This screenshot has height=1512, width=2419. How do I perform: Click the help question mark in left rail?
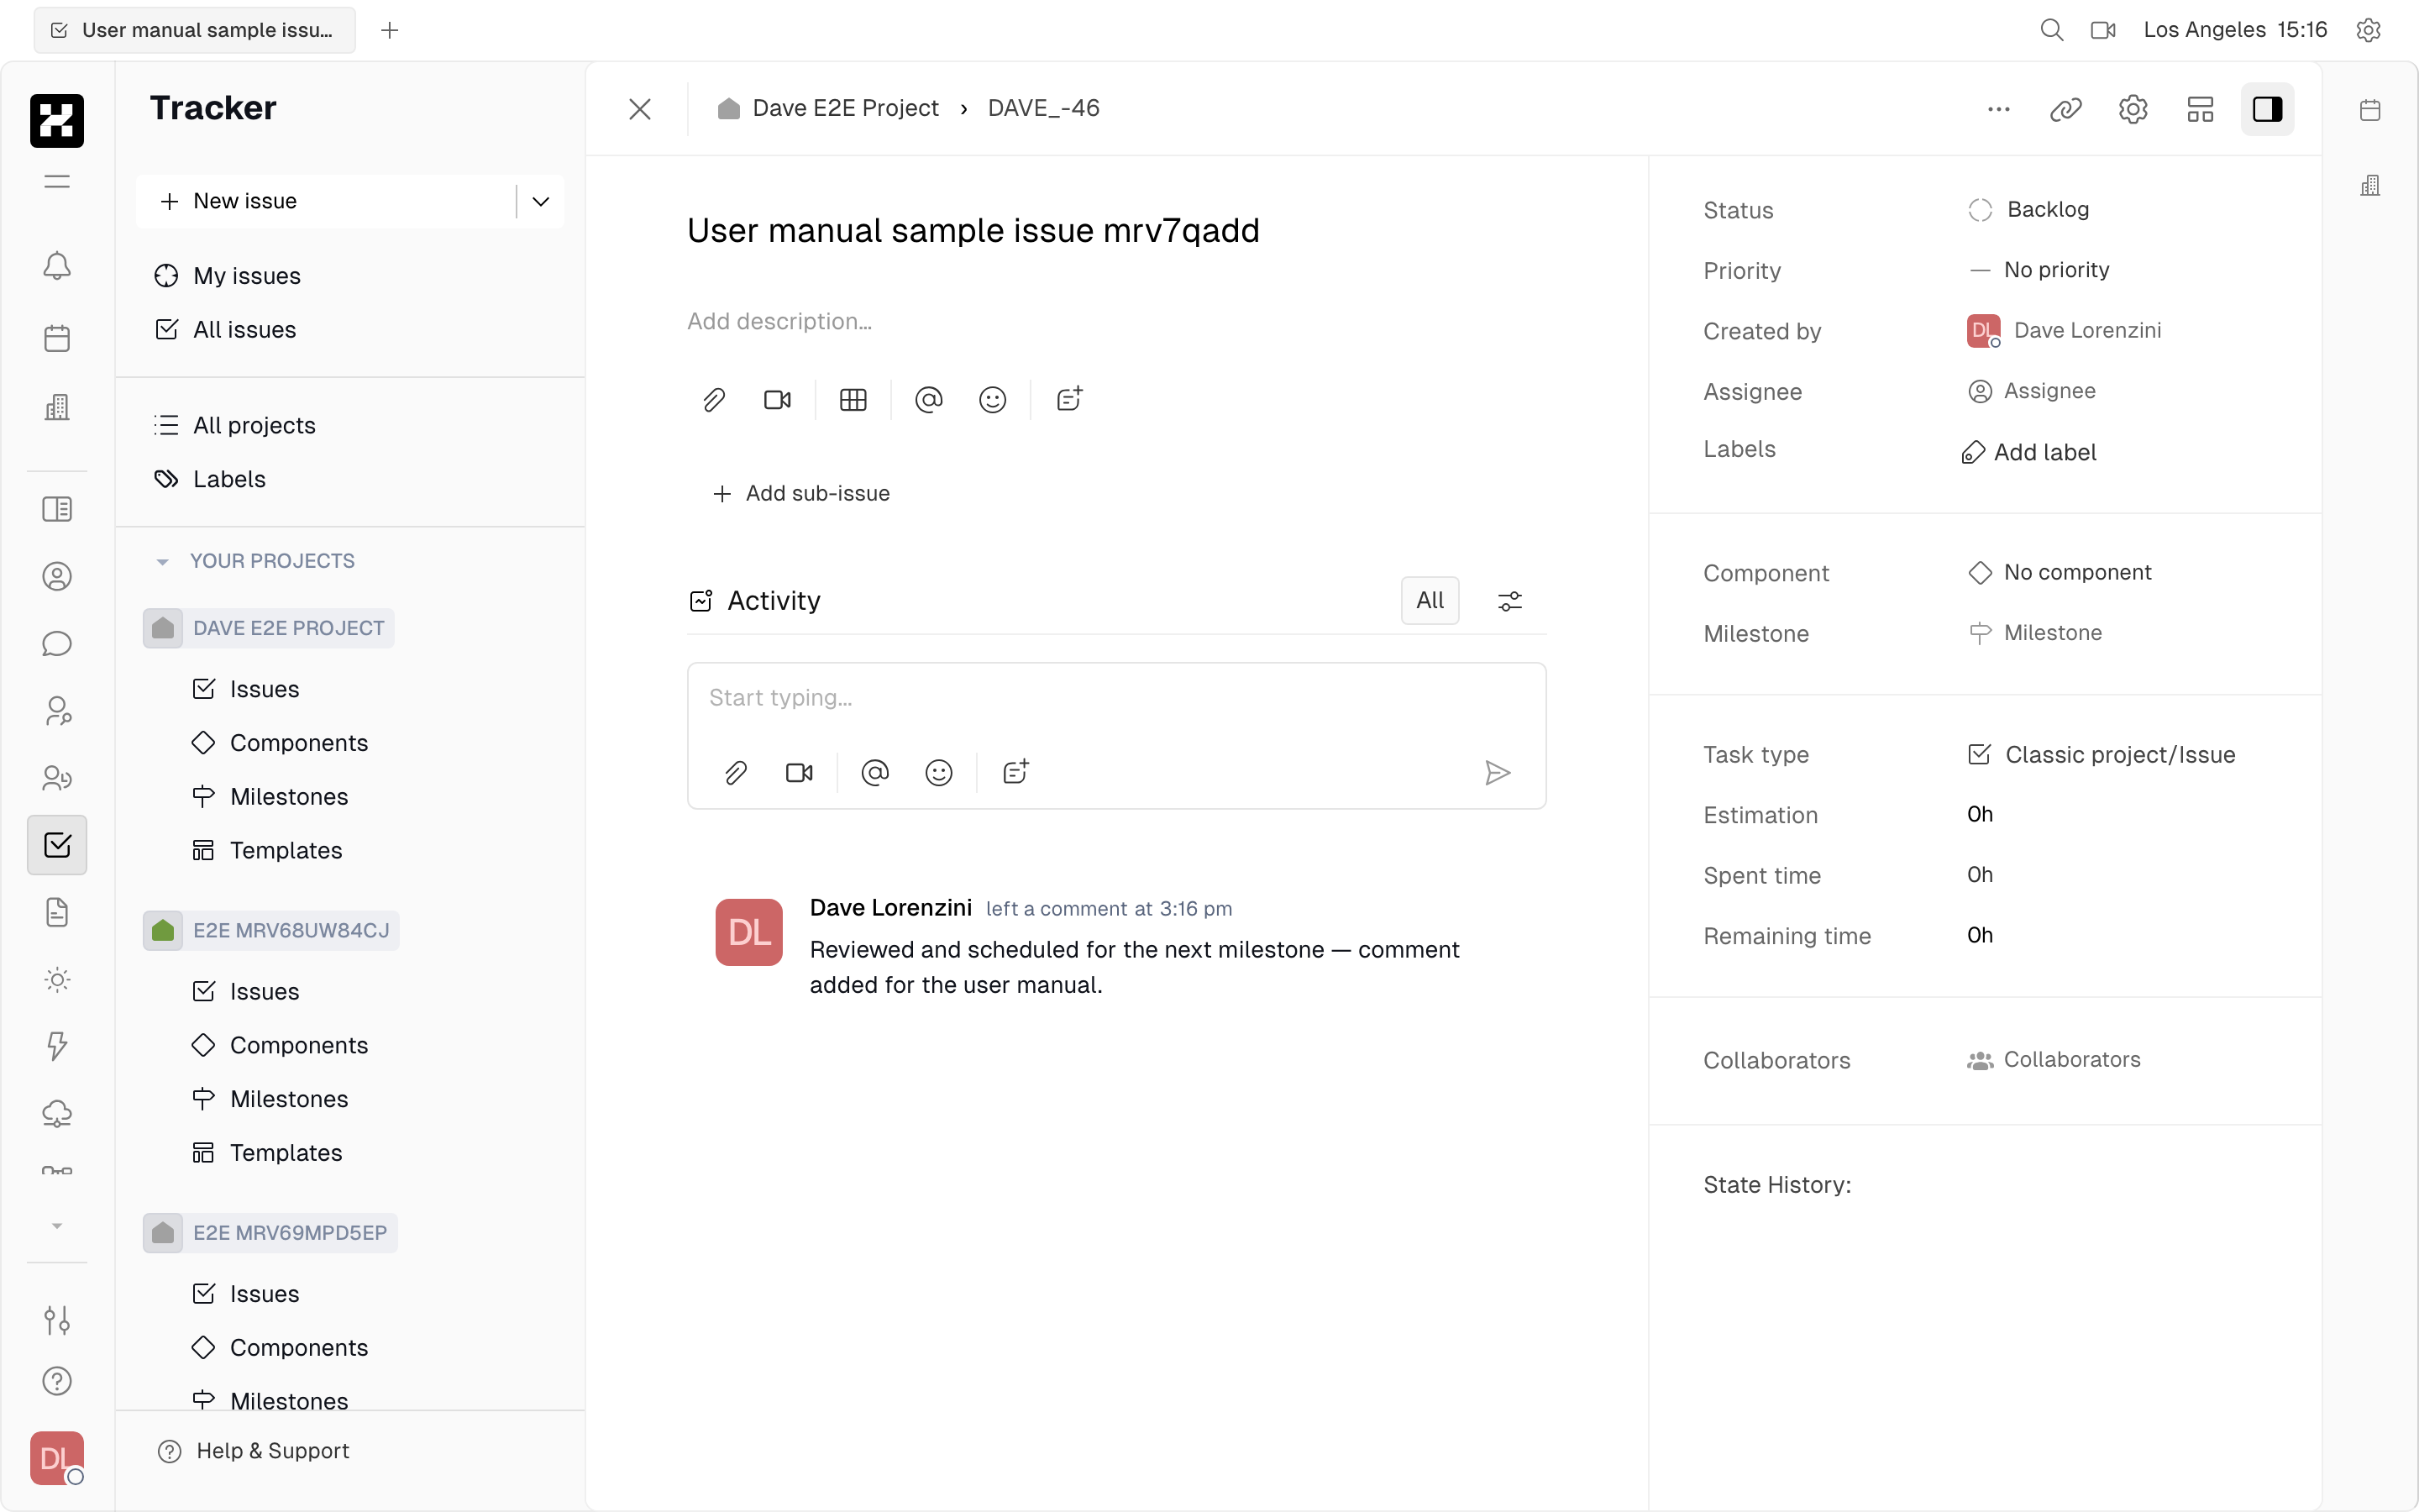coord(57,1381)
